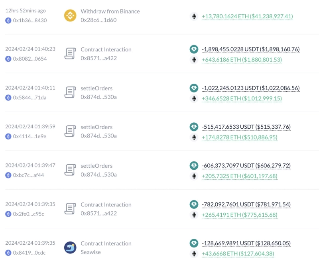The width and height of the screenshot is (319, 265).
Task: Click ETH token icon beside +13,780.1624 ETH
Action: 194,16
